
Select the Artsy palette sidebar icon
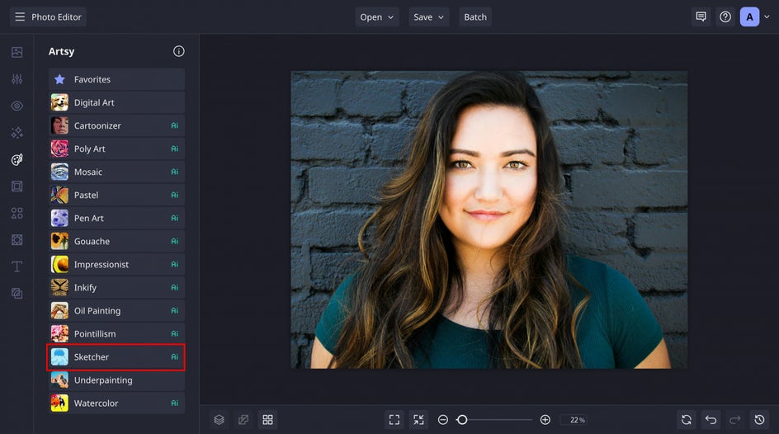click(17, 159)
